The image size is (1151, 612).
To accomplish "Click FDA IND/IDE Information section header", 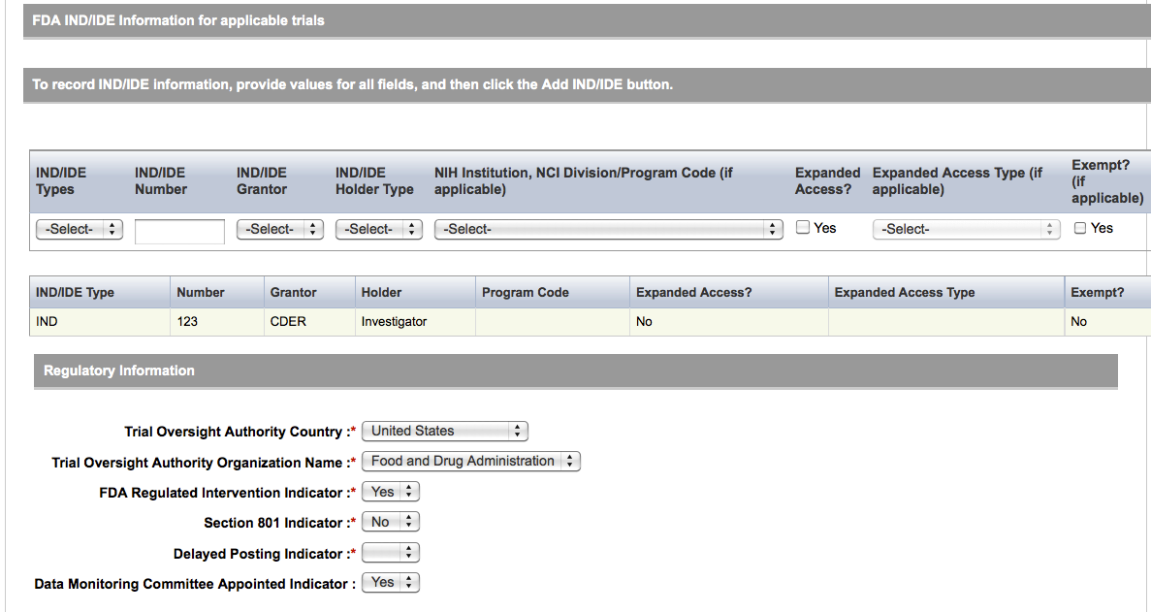I will click(588, 20).
